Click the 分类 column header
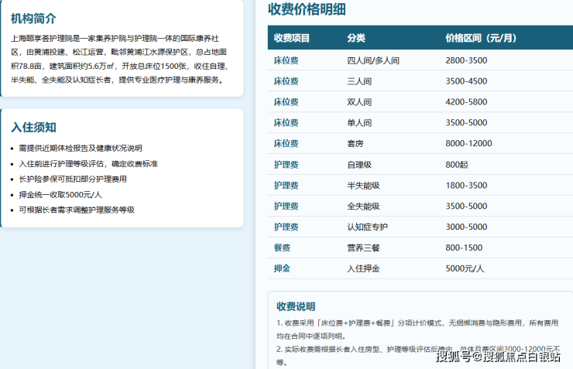This screenshot has width=573, height=369. click(x=356, y=38)
